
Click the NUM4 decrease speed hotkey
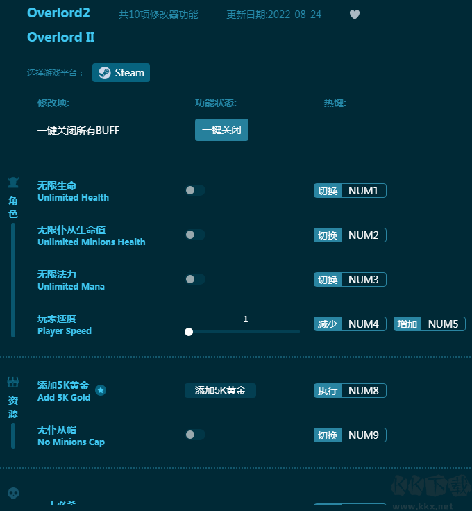(363, 324)
